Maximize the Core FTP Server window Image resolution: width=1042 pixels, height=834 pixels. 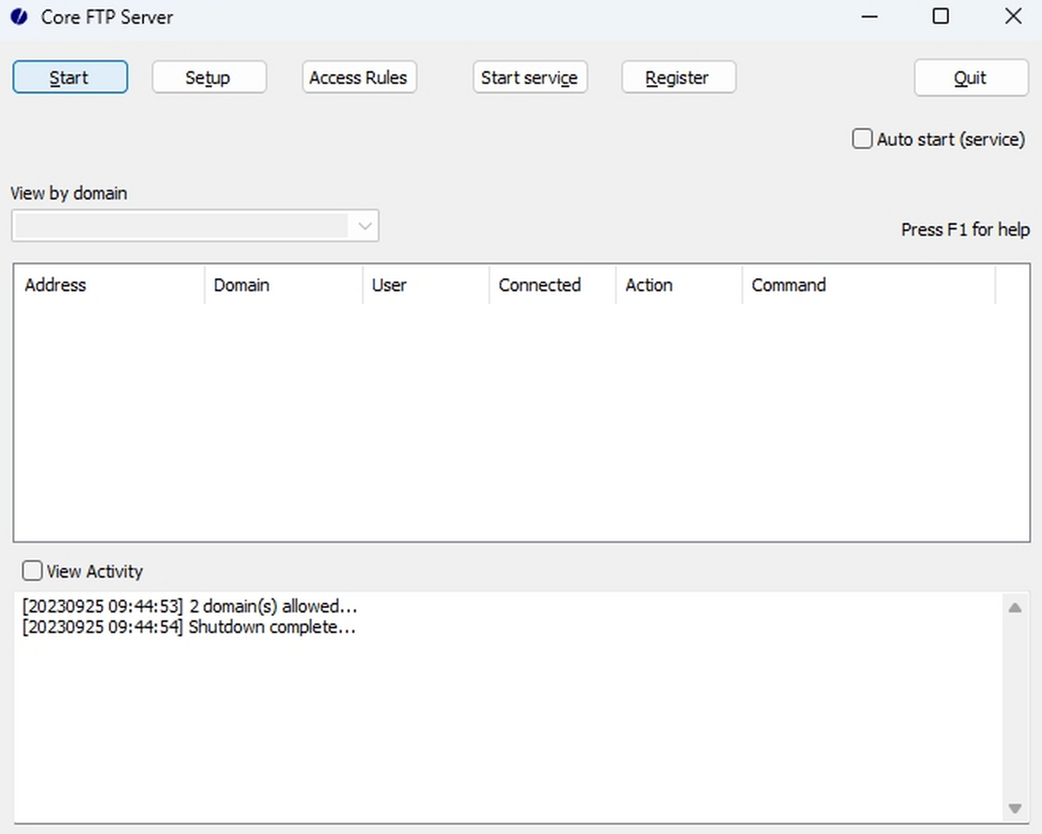[940, 17]
